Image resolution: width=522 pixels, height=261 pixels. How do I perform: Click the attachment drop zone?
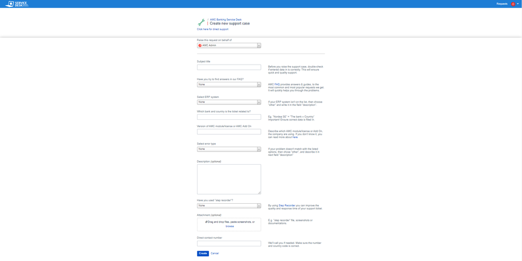[x=229, y=224]
